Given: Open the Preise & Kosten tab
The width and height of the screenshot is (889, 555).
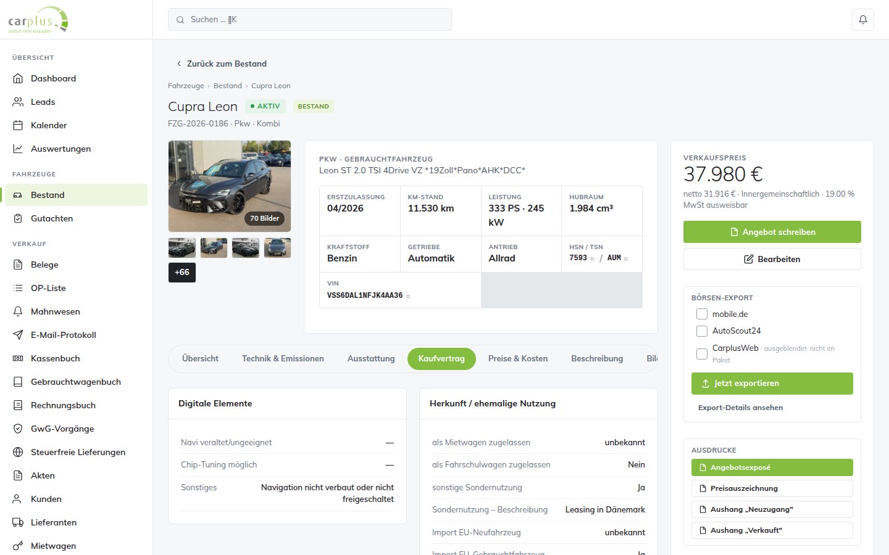Looking at the screenshot, I should [x=518, y=358].
